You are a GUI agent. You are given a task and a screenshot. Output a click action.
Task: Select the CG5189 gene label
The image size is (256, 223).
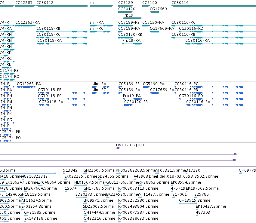(x=125, y=3)
